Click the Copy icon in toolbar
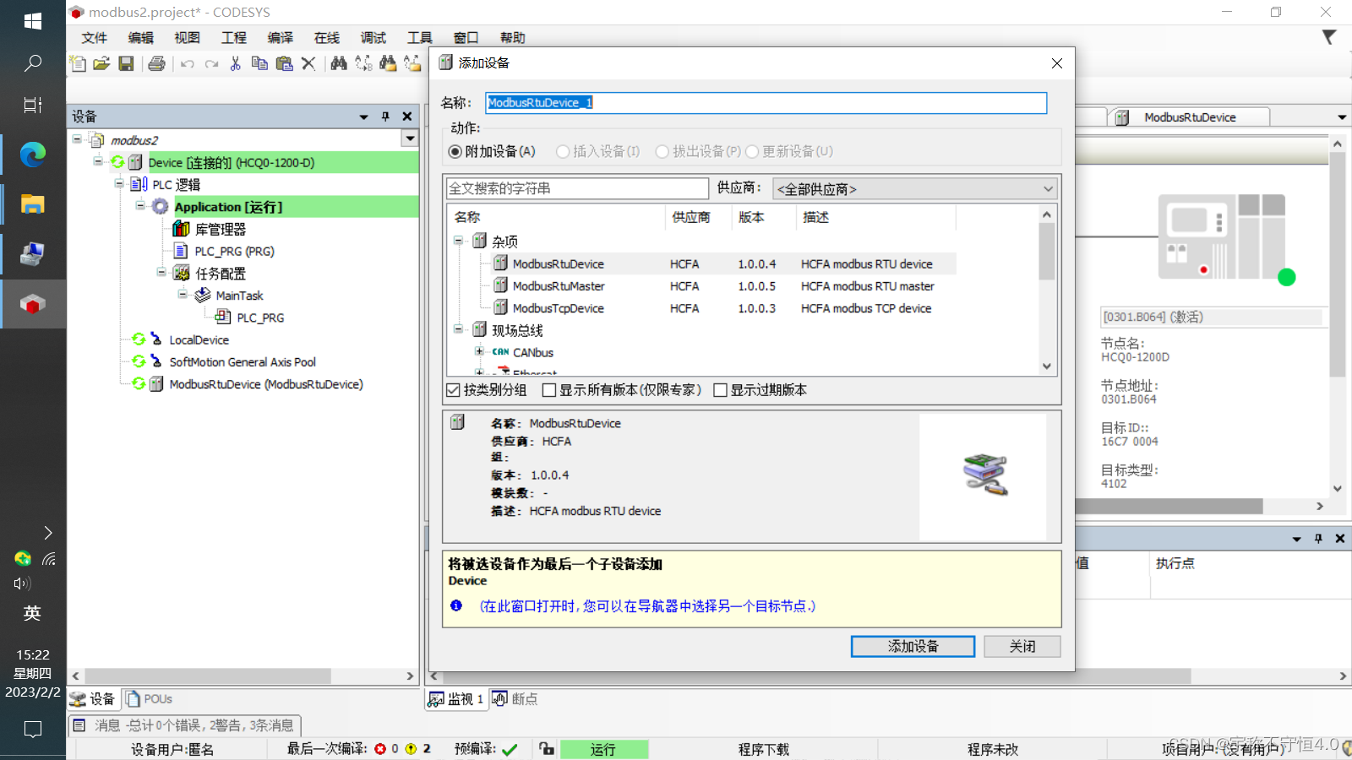The width and height of the screenshot is (1352, 760). pyautogui.click(x=259, y=63)
